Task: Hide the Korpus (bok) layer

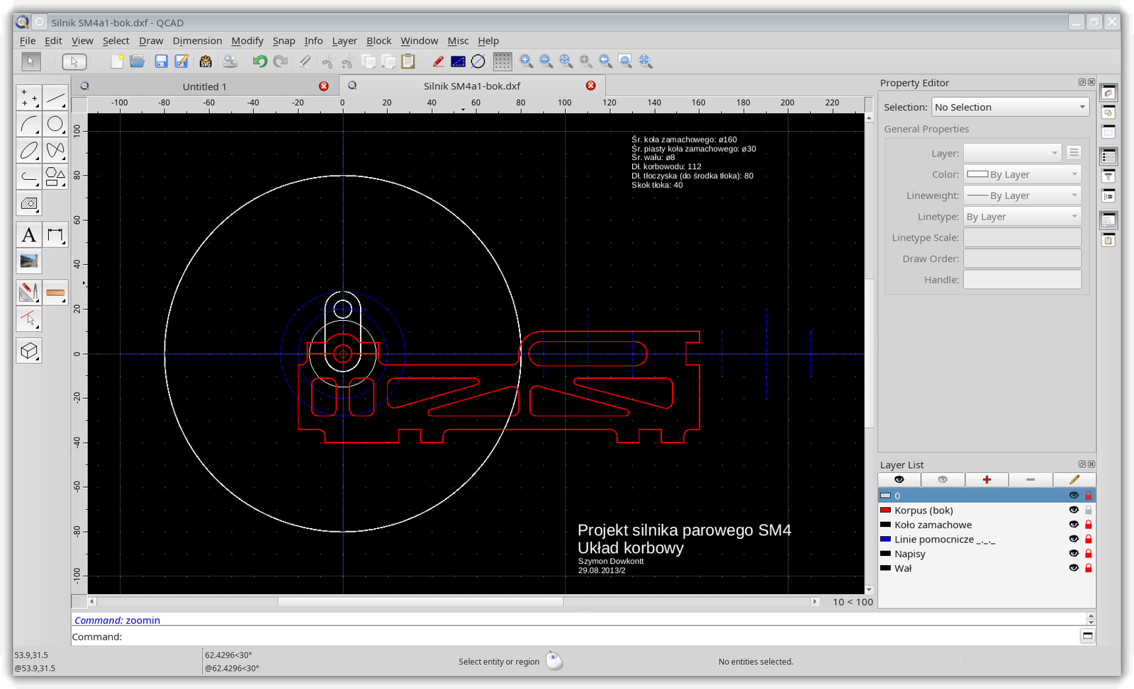Action: [1073, 510]
